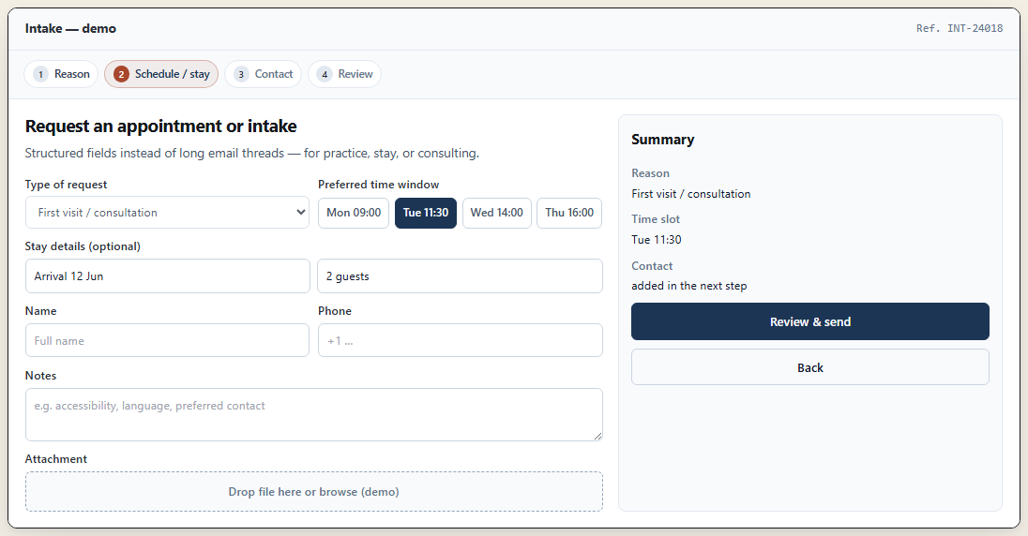This screenshot has height=536, width=1028.
Task: Click the 'Tue 11:30' value in Summary
Action: [657, 240]
